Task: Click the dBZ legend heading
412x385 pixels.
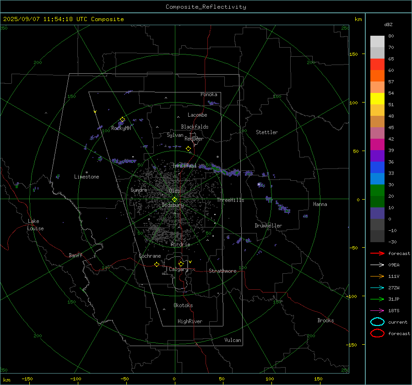Action: (388, 24)
